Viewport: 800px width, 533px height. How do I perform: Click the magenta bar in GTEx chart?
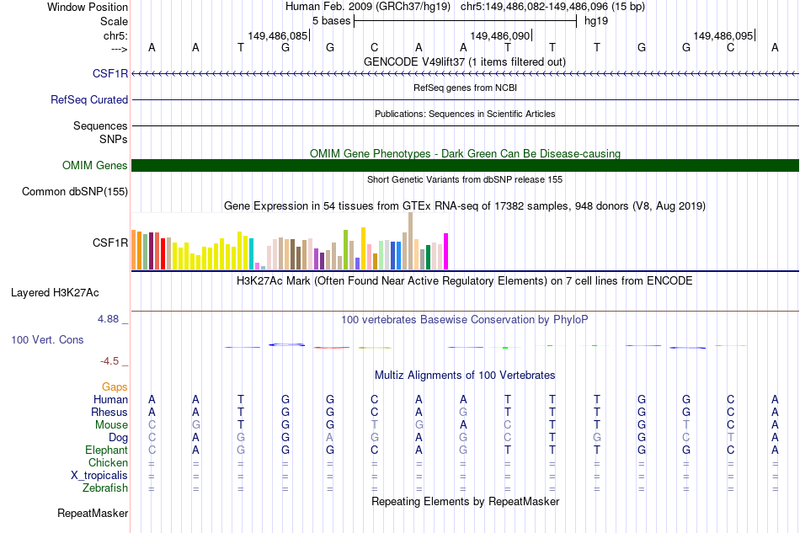point(446,252)
